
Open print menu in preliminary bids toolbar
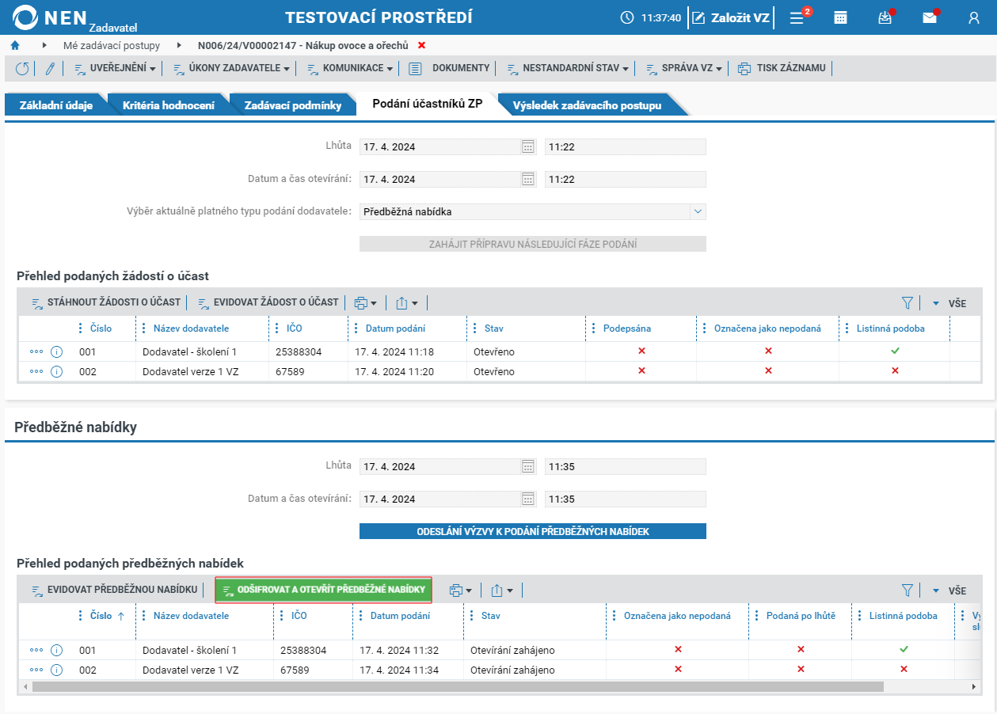pos(460,590)
